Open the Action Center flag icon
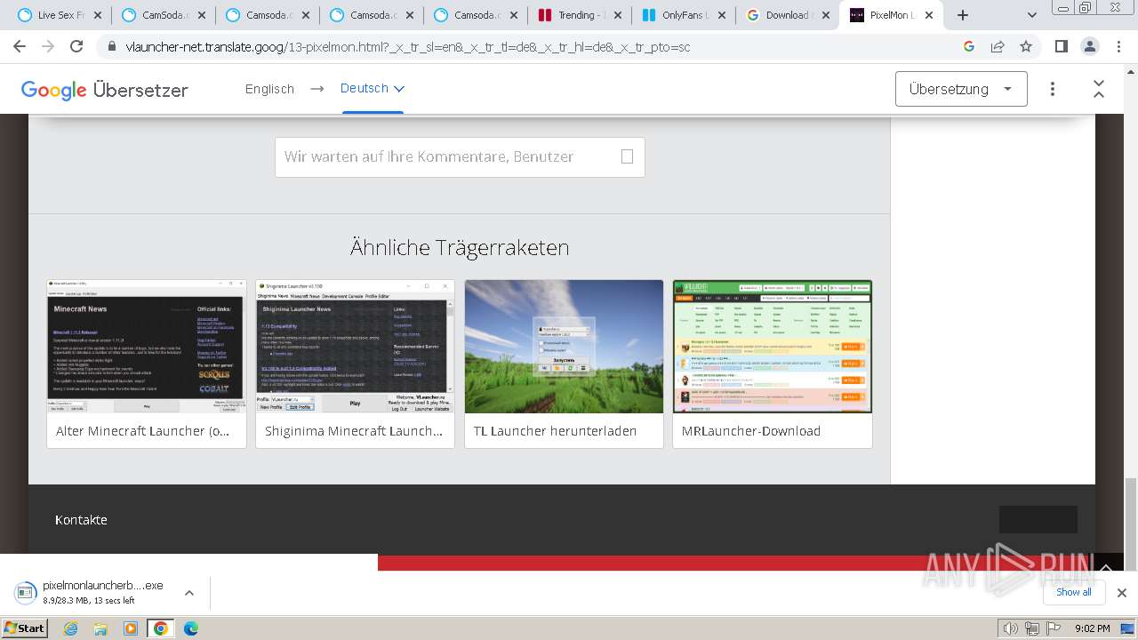This screenshot has height=640, width=1138. tap(1053, 628)
